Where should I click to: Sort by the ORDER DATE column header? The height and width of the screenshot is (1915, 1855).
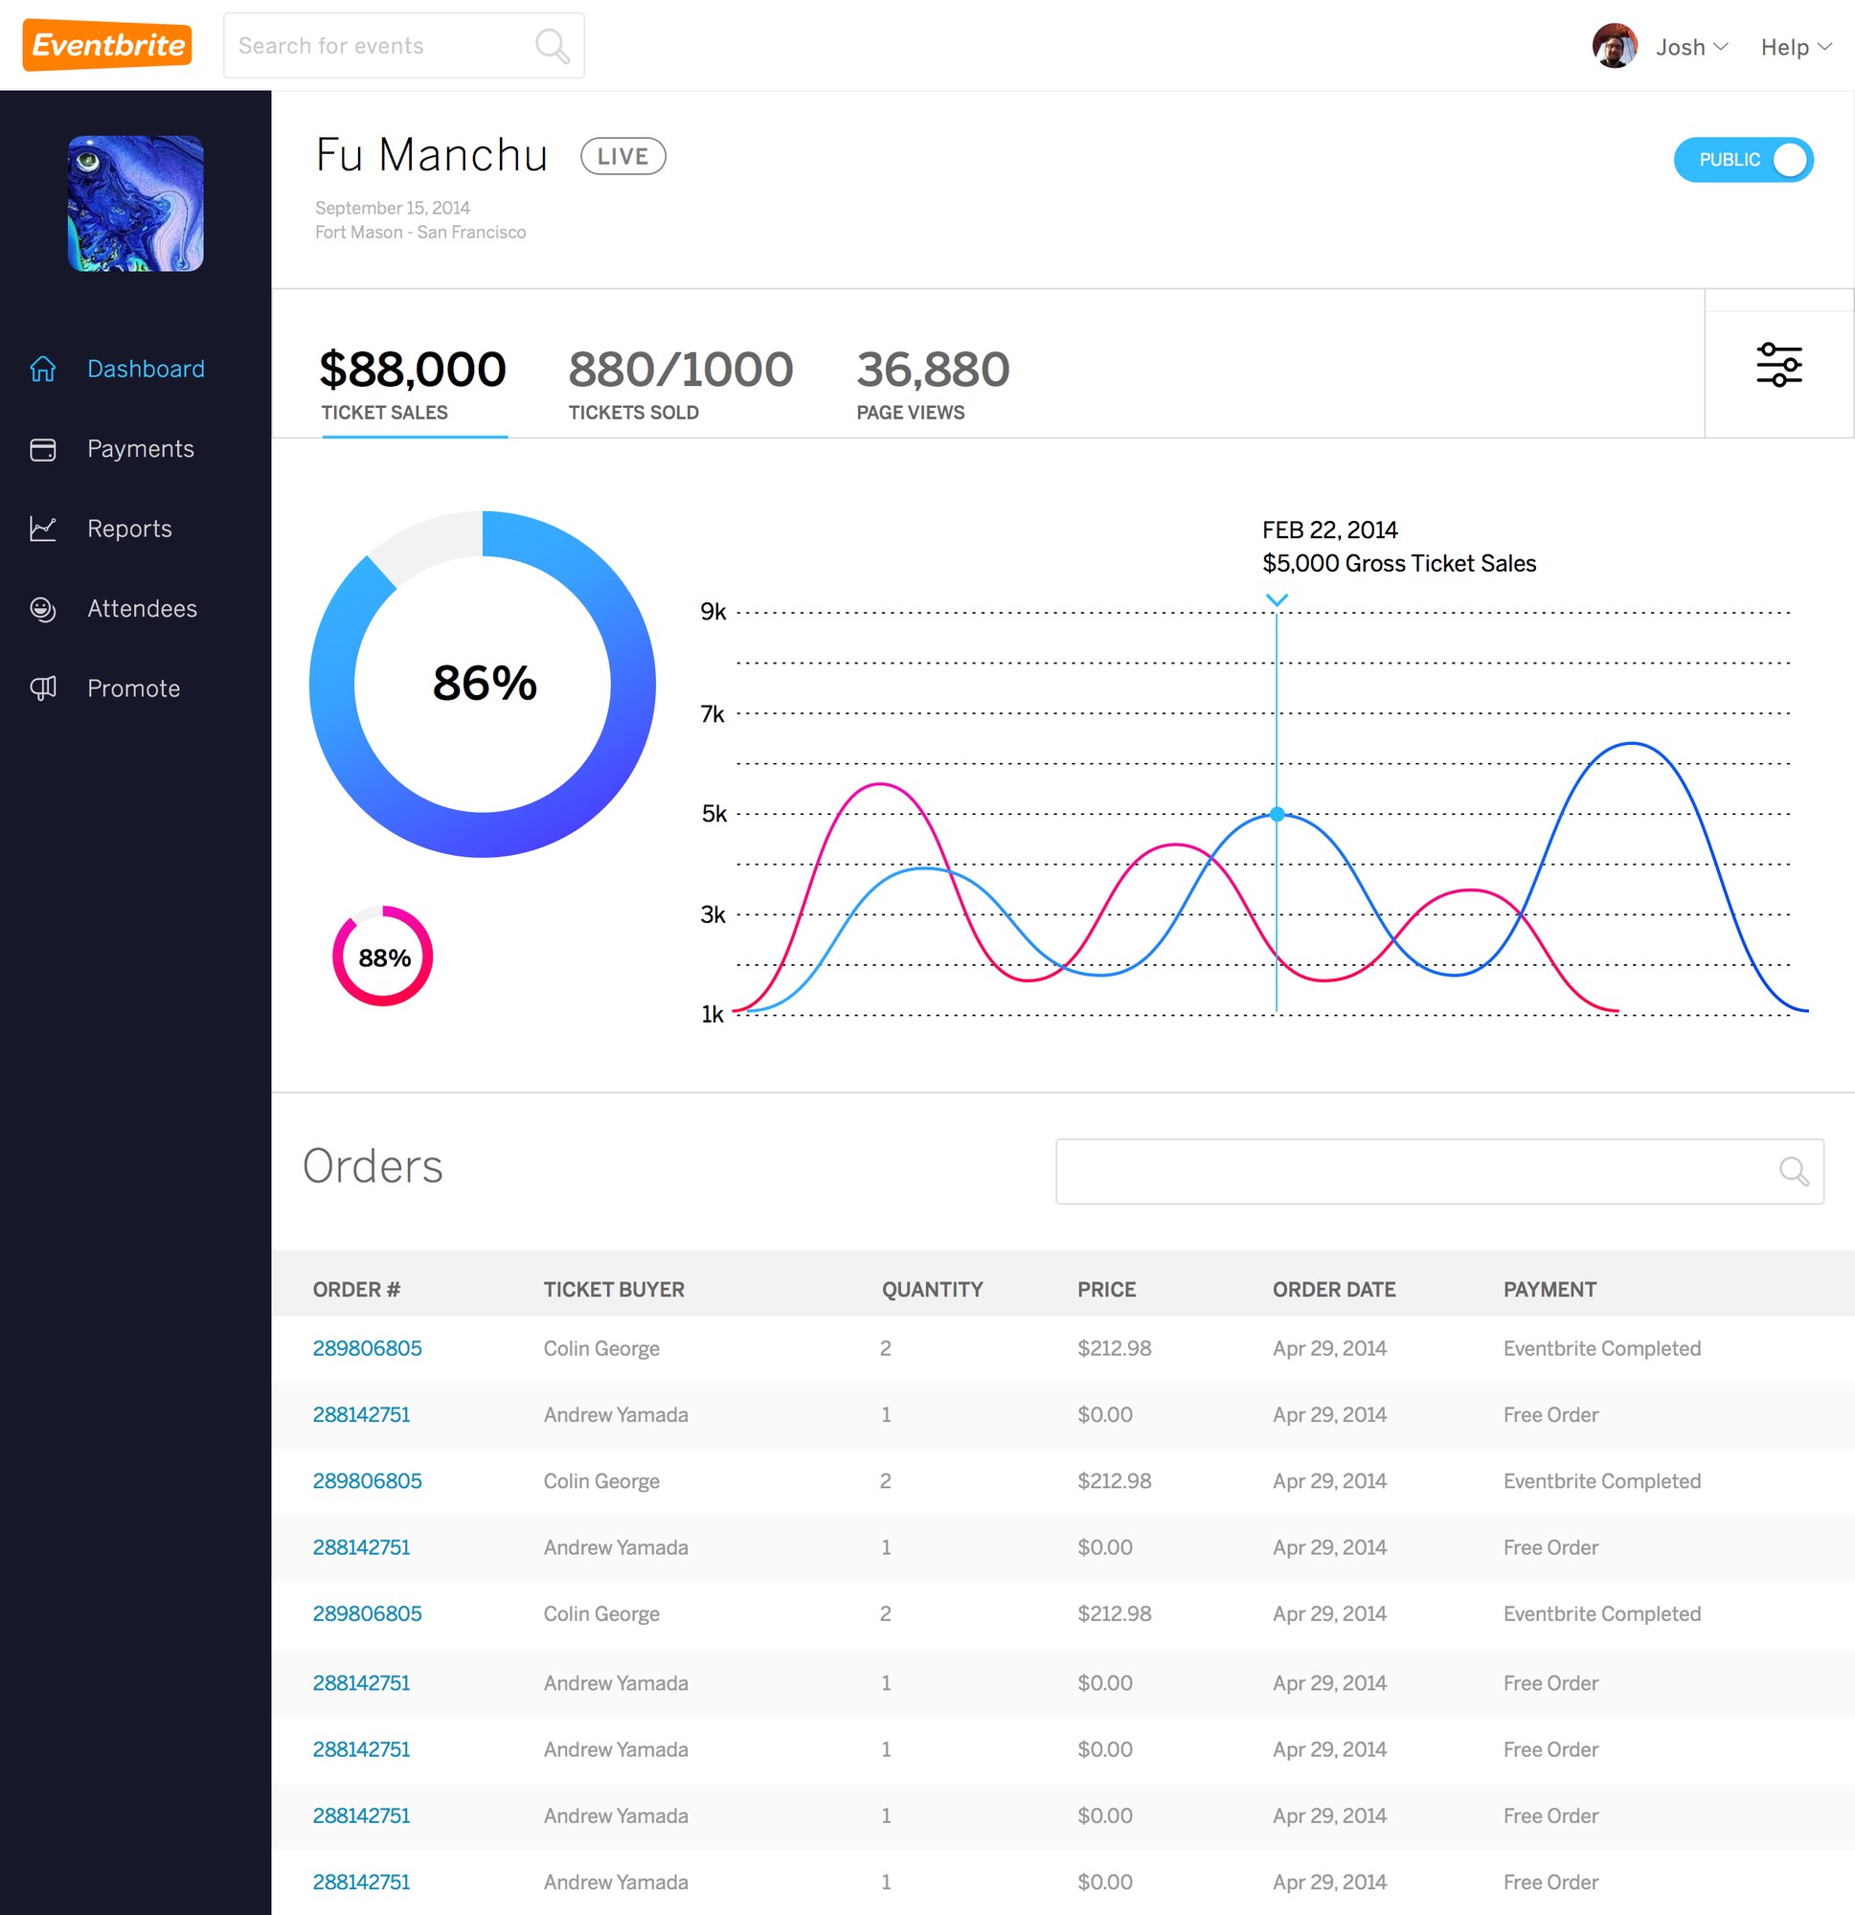pyautogui.click(x=1334, y=1290)
